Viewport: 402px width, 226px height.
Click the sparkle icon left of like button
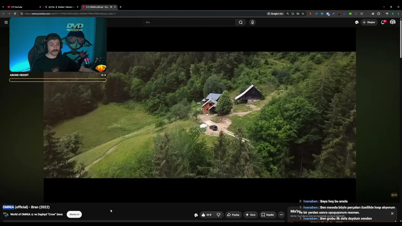tap(196, 215)
